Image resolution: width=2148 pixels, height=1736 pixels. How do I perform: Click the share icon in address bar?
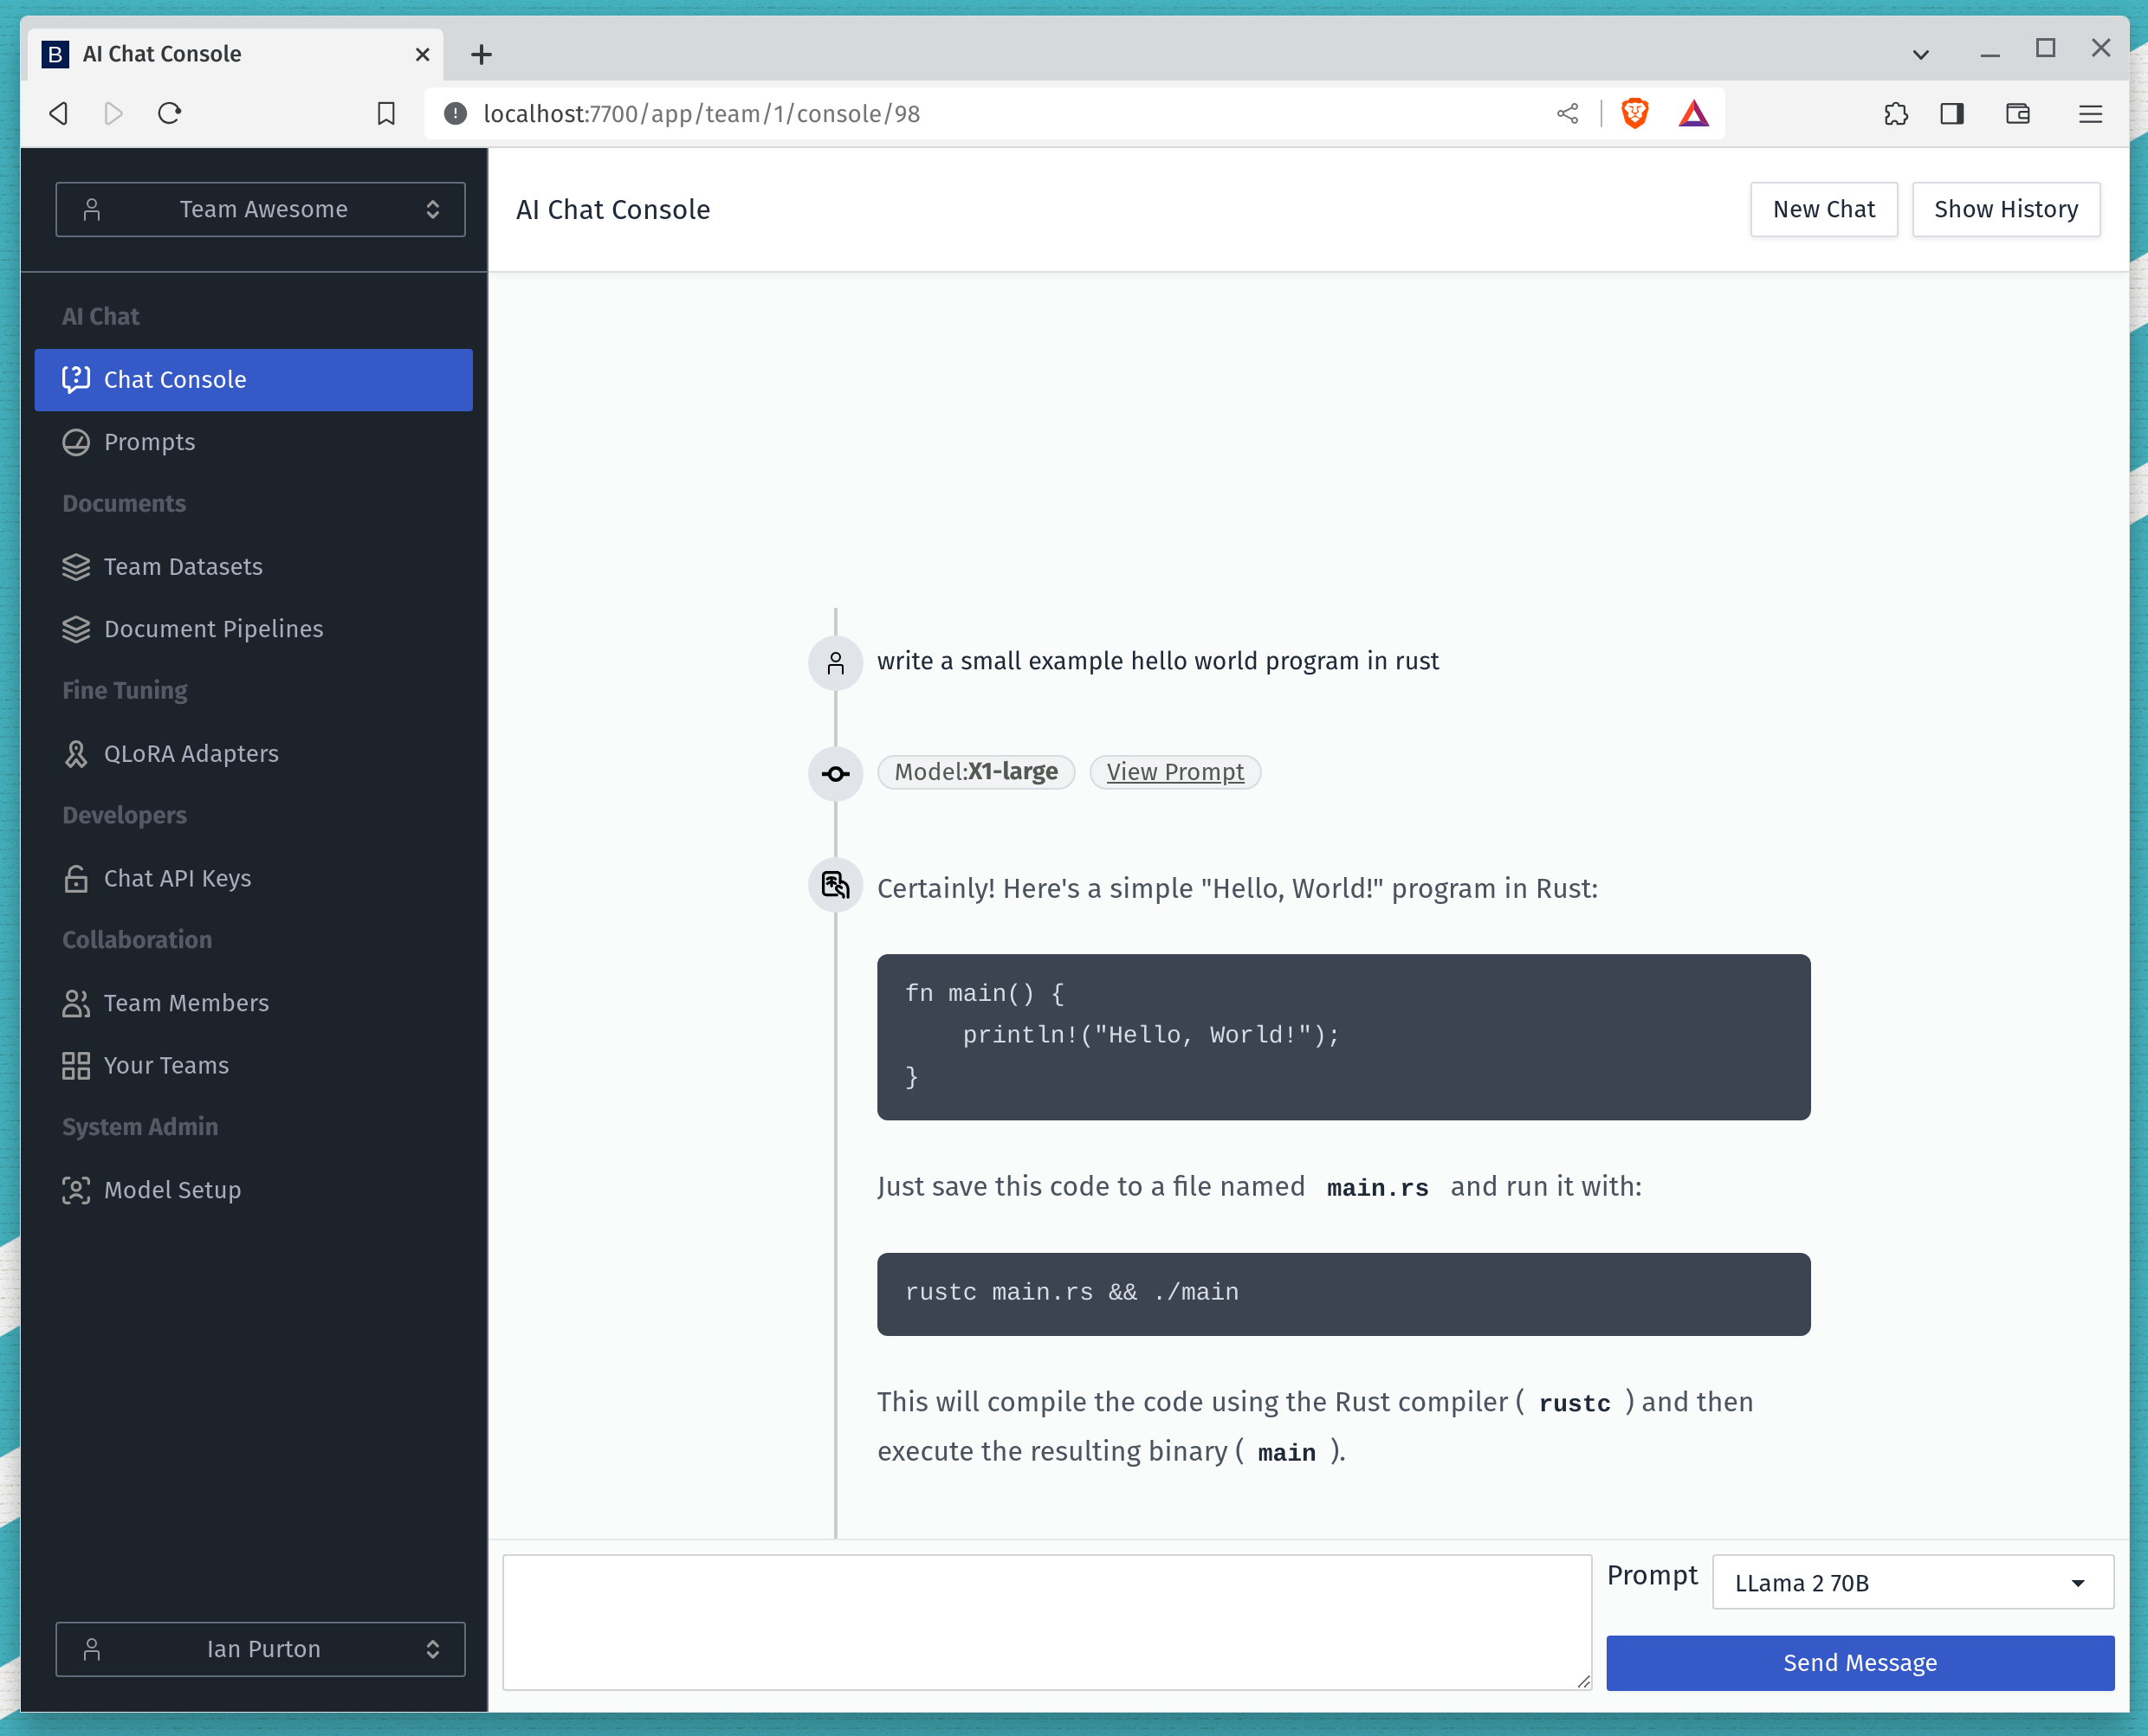(x=1567, y=113)
